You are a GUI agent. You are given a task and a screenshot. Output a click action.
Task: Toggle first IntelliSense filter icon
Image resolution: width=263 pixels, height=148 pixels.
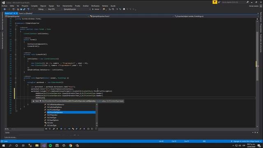(x=46, y=129)
